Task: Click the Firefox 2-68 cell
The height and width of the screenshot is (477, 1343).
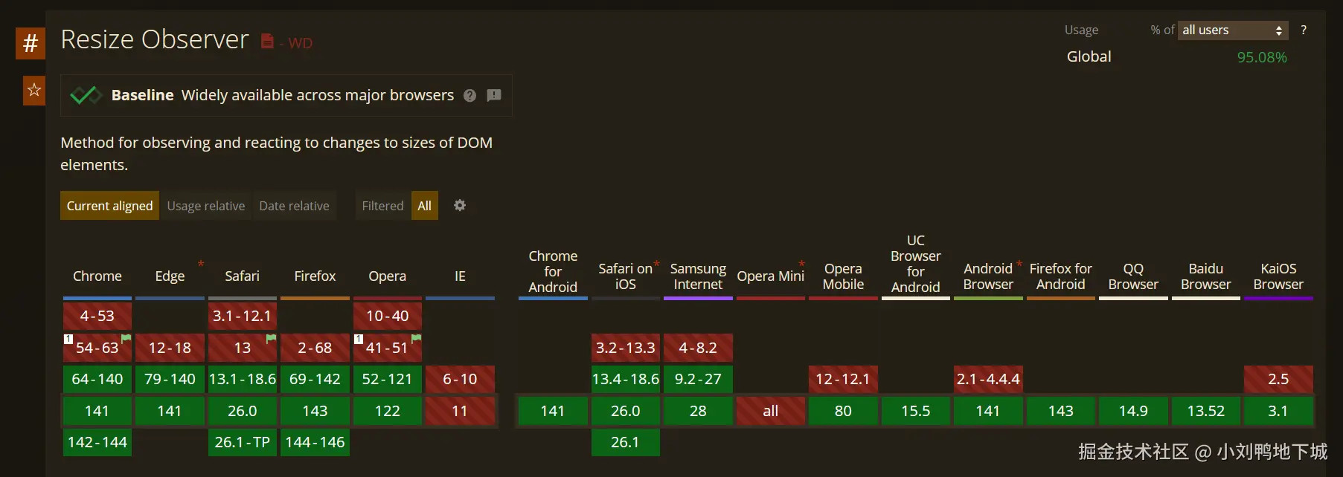Action: tap(315, 348)
